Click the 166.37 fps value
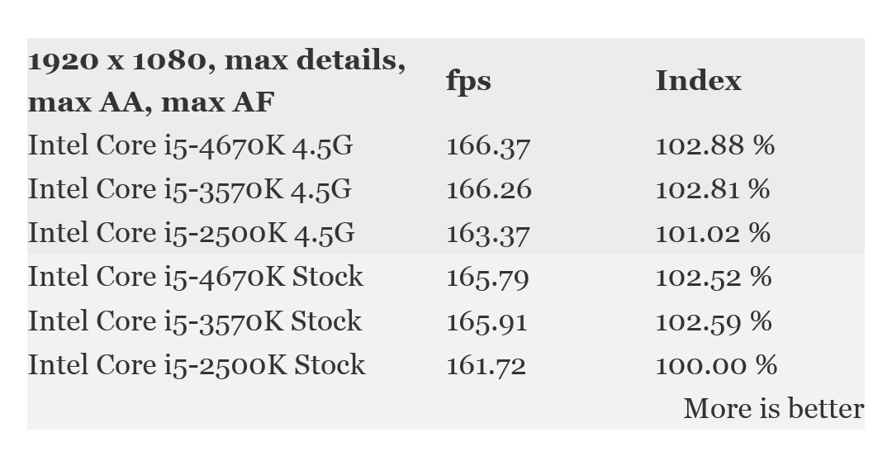The image size is (892, 461). click(x=487, y=146)
